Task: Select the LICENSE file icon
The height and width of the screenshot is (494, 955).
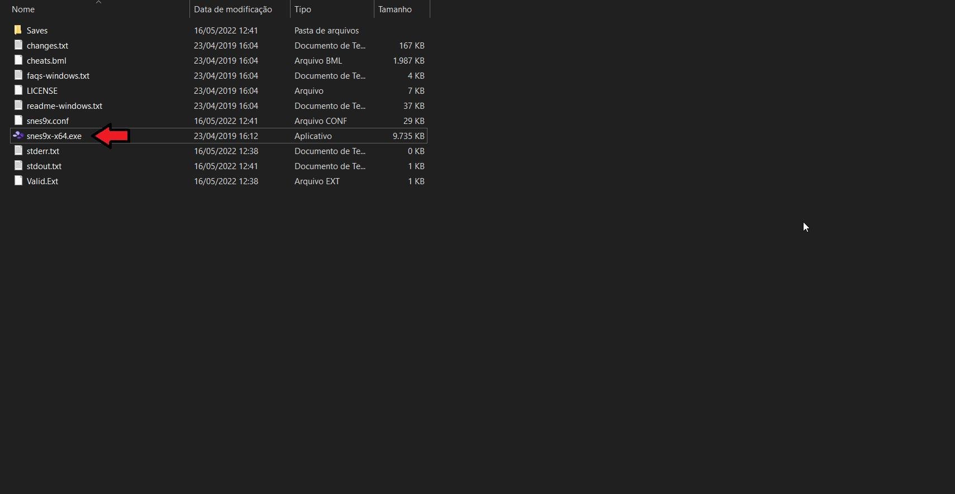Action: (18, 90)
